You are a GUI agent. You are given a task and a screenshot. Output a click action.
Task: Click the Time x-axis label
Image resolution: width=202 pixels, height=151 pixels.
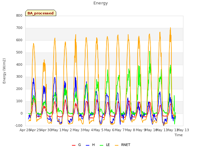click(x=178, y=135)
